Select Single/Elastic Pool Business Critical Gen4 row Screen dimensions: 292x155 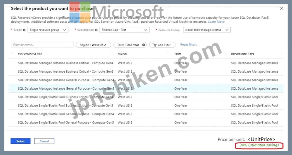point(146,97)
